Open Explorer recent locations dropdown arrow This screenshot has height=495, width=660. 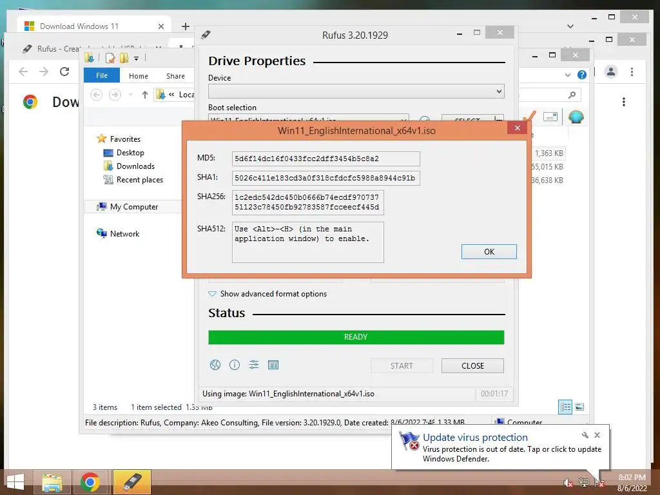tap(130, 95)
